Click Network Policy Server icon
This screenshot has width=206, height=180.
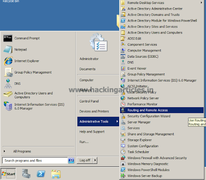[123, 98]
